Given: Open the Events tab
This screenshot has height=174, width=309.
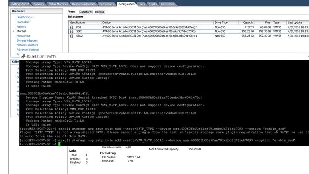Looking at the screenshot, I should (153, 4).
